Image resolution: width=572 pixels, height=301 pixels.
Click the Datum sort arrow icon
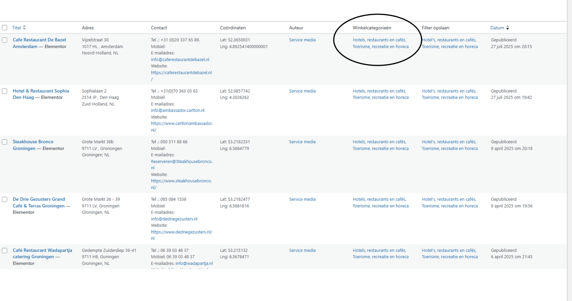[508, 28]
